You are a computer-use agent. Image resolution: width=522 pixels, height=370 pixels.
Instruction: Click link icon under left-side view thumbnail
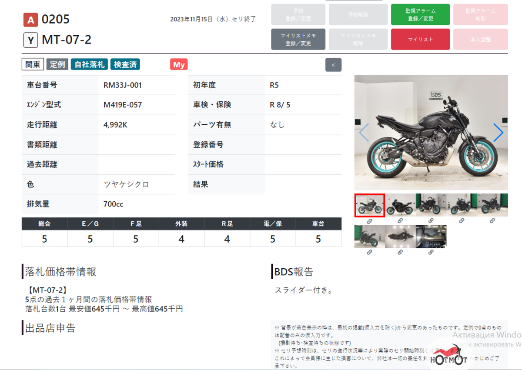(400, 221)
